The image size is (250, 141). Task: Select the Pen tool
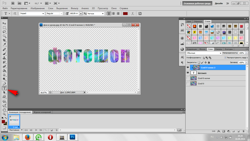point(4,84)
